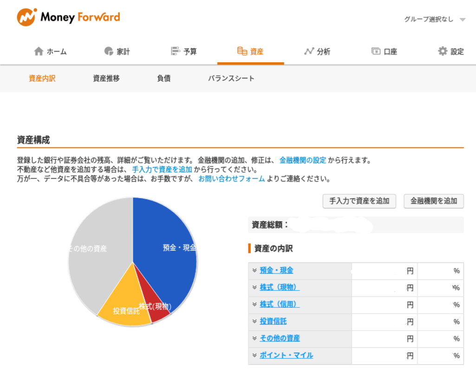Click the 金融機関を追加 button

433,201
